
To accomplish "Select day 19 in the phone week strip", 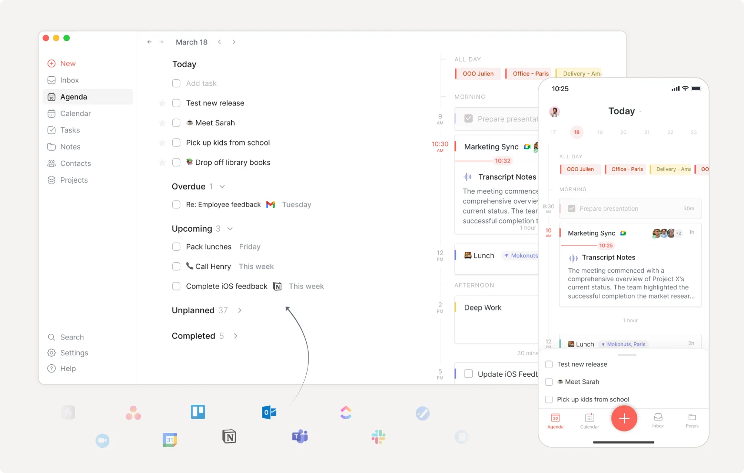I will coord(600,132).
